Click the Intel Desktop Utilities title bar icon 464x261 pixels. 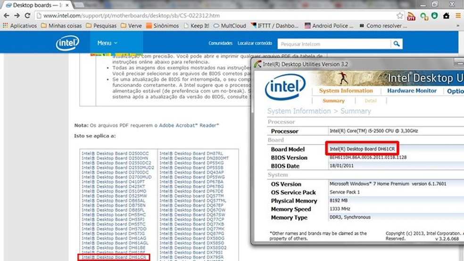(257, 64)
